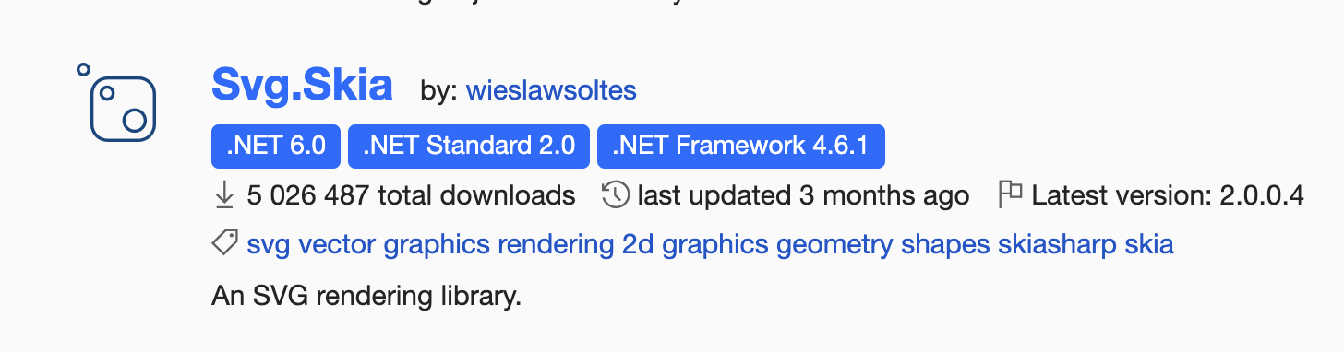Open the geometry tag
This screenshot has height=352, width=1344.
834,245
